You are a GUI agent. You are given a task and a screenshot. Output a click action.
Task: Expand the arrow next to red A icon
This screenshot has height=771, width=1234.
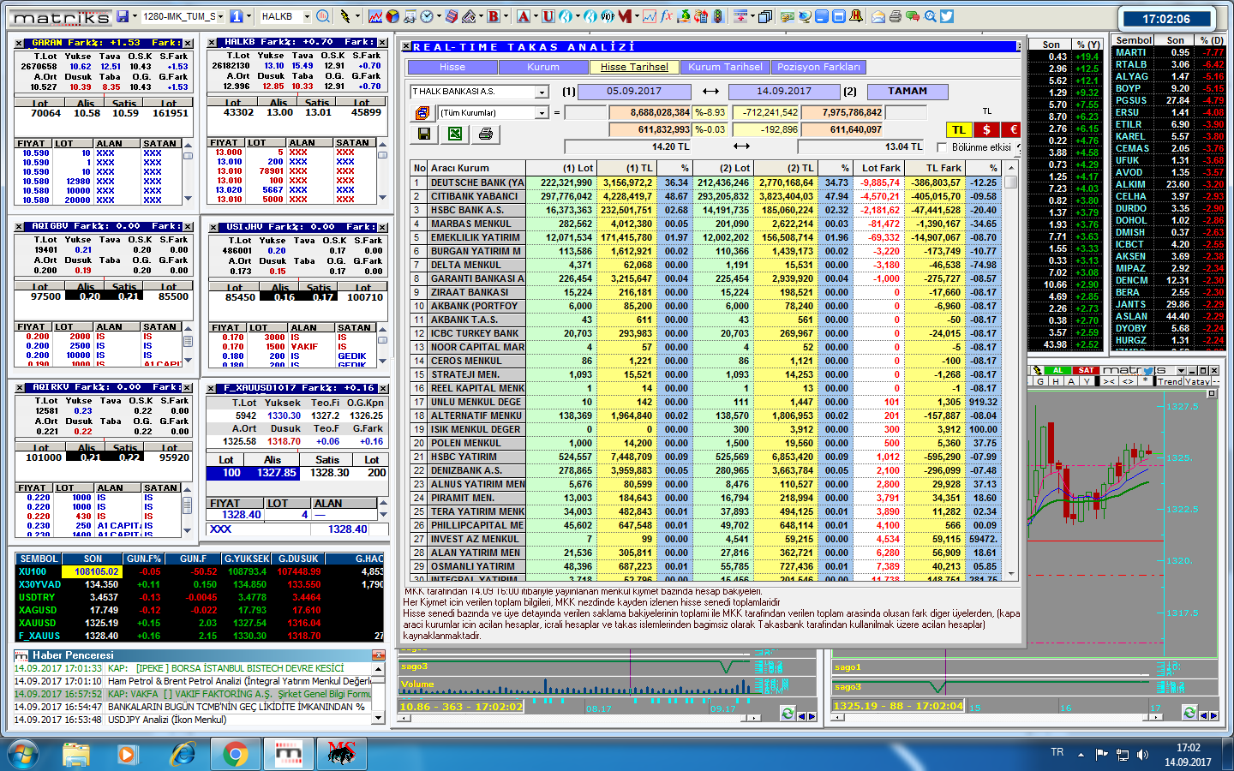(536, 16)
